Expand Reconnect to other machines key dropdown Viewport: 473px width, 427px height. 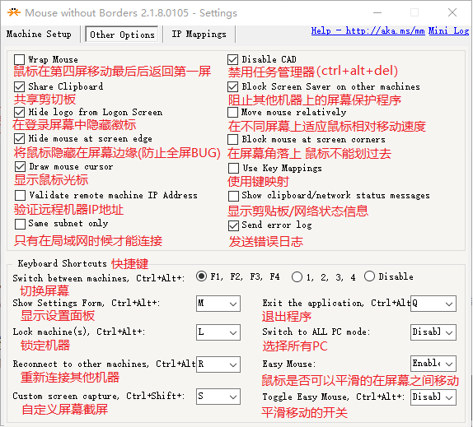tap(218, 364)
